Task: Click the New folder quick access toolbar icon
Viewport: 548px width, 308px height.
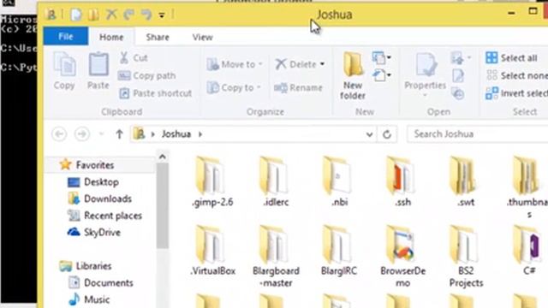Action: pos(93,15)
